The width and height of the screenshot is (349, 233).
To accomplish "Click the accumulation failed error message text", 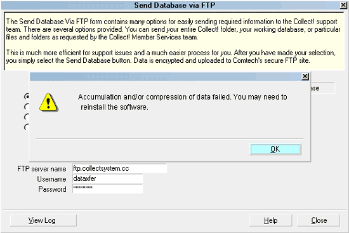I will point(182,102).
